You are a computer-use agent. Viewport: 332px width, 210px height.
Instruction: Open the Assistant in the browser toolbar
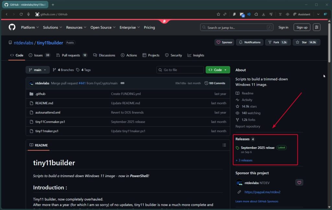coord(302,14)
